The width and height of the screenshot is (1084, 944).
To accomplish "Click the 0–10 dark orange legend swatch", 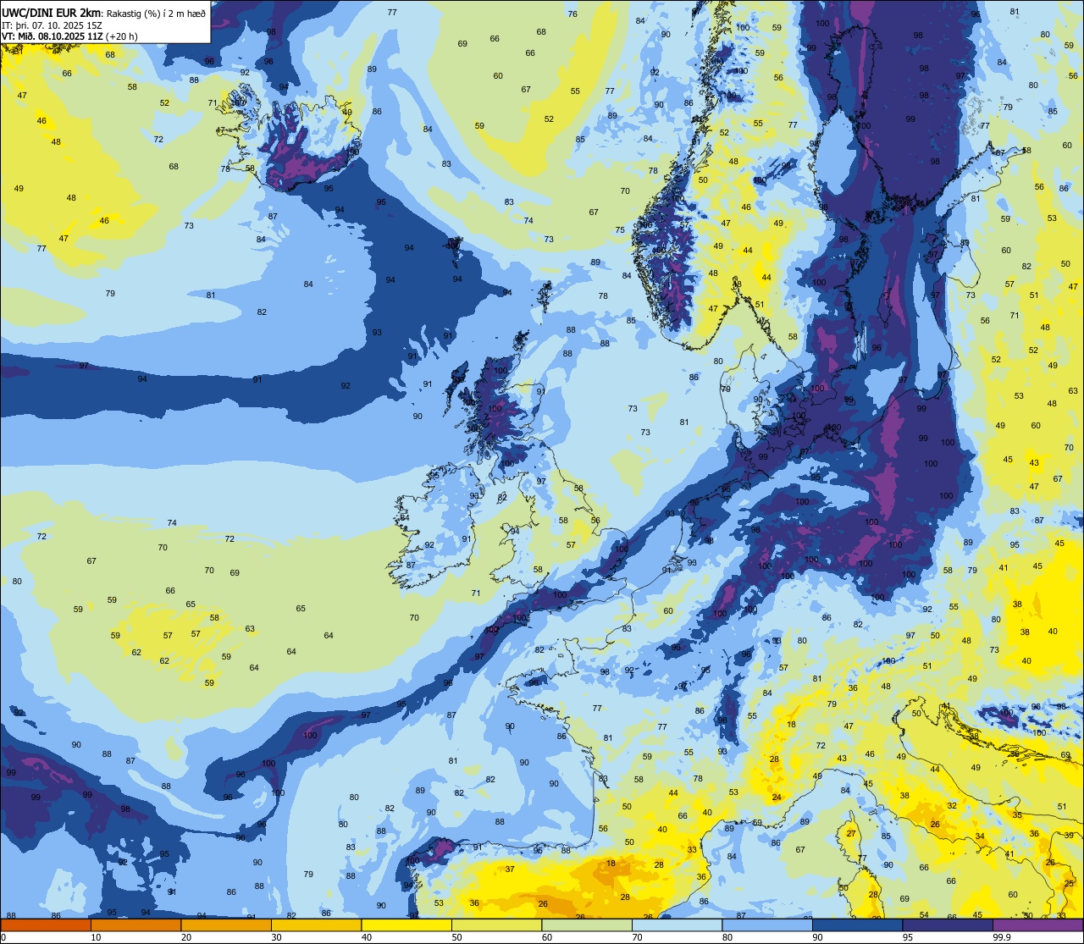I will point(46,925).
